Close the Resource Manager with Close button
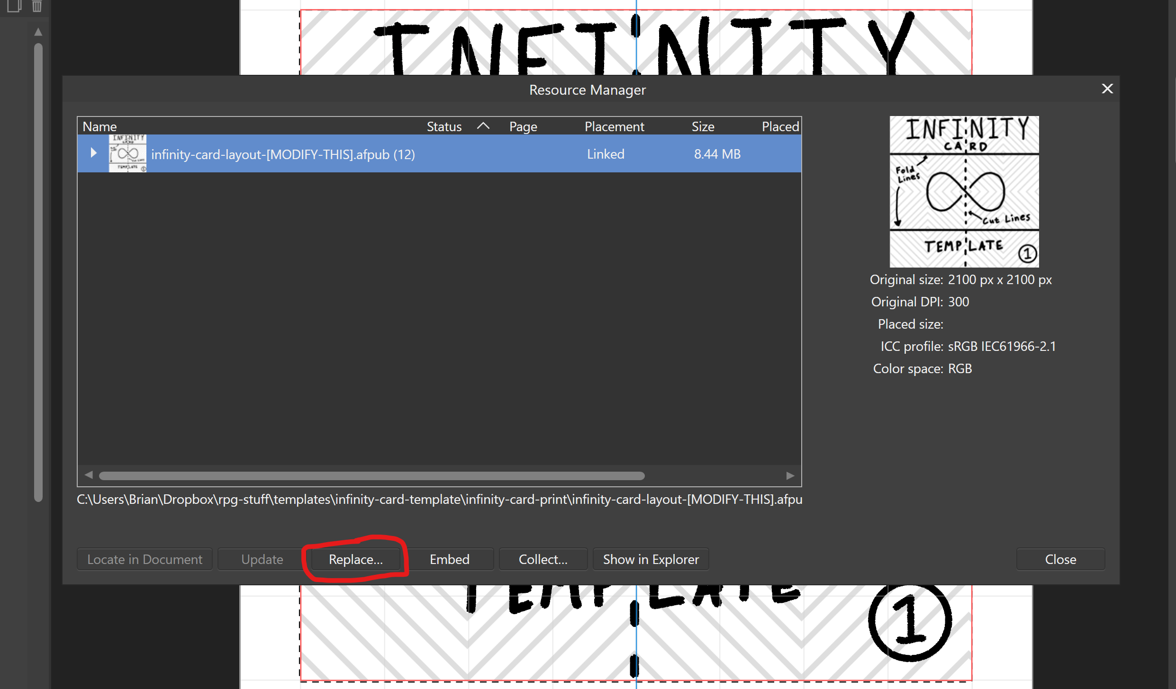This screenshot has width=1176, height=689. (x=1060, y=559)
